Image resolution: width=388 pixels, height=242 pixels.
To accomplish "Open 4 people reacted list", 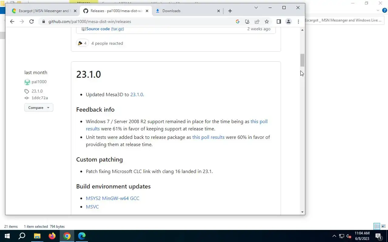I will click(107, 43).
